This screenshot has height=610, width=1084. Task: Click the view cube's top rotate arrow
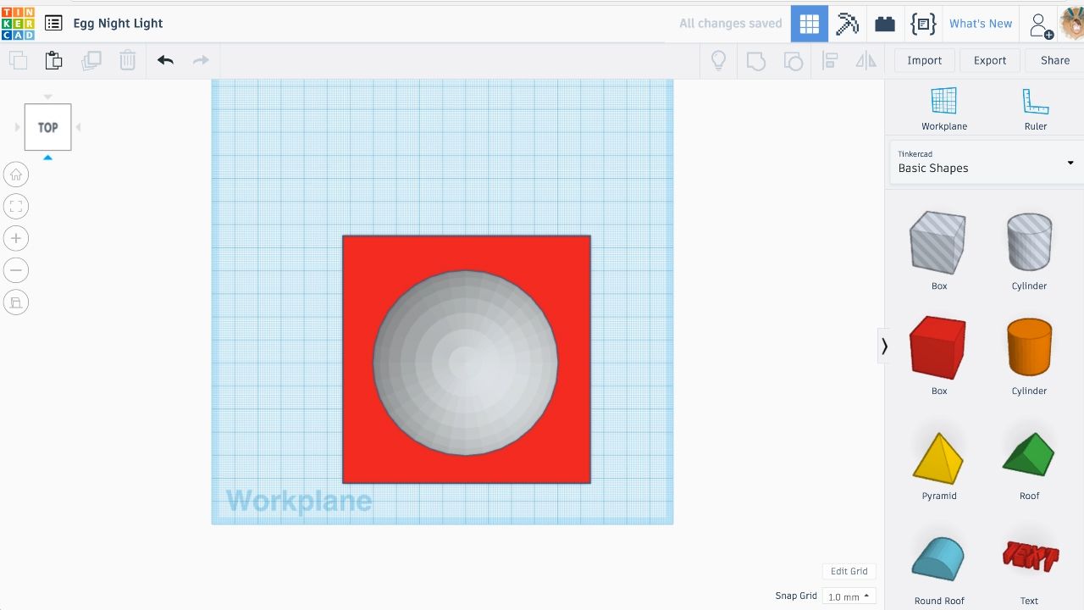(48, 97)
